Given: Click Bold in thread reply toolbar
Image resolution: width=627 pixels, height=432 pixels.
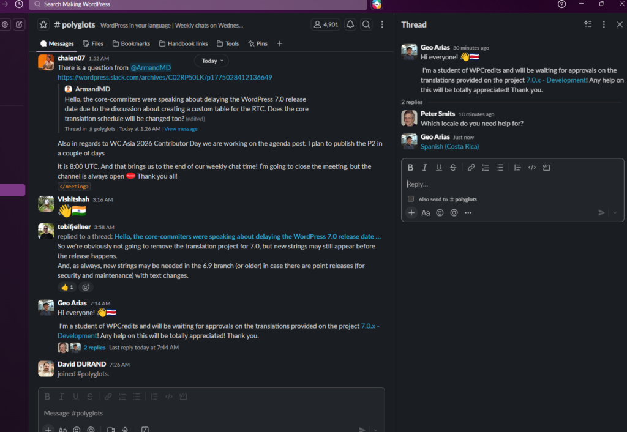Looking at the screenshot, I should click(410, 168).
